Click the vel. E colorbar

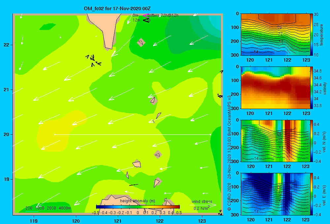(312, 194)
